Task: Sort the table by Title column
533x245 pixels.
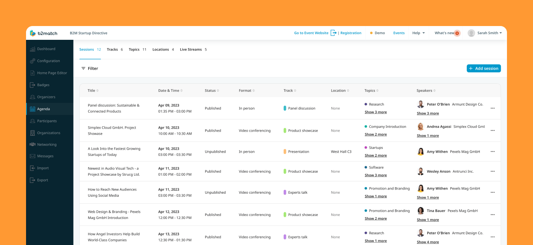Action: [x=93, y=91]
